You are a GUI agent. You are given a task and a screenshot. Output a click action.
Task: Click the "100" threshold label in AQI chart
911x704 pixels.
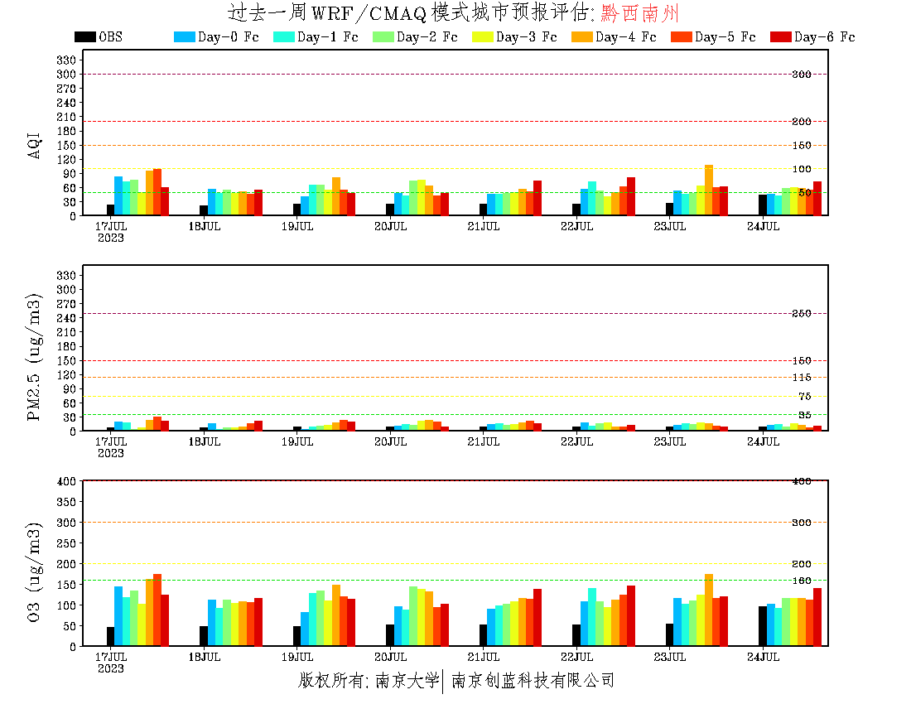click(802, 169)
